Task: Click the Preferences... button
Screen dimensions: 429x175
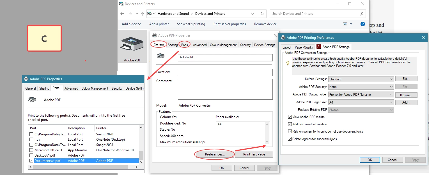Action: pyautogui.click(x=215, y=154)
